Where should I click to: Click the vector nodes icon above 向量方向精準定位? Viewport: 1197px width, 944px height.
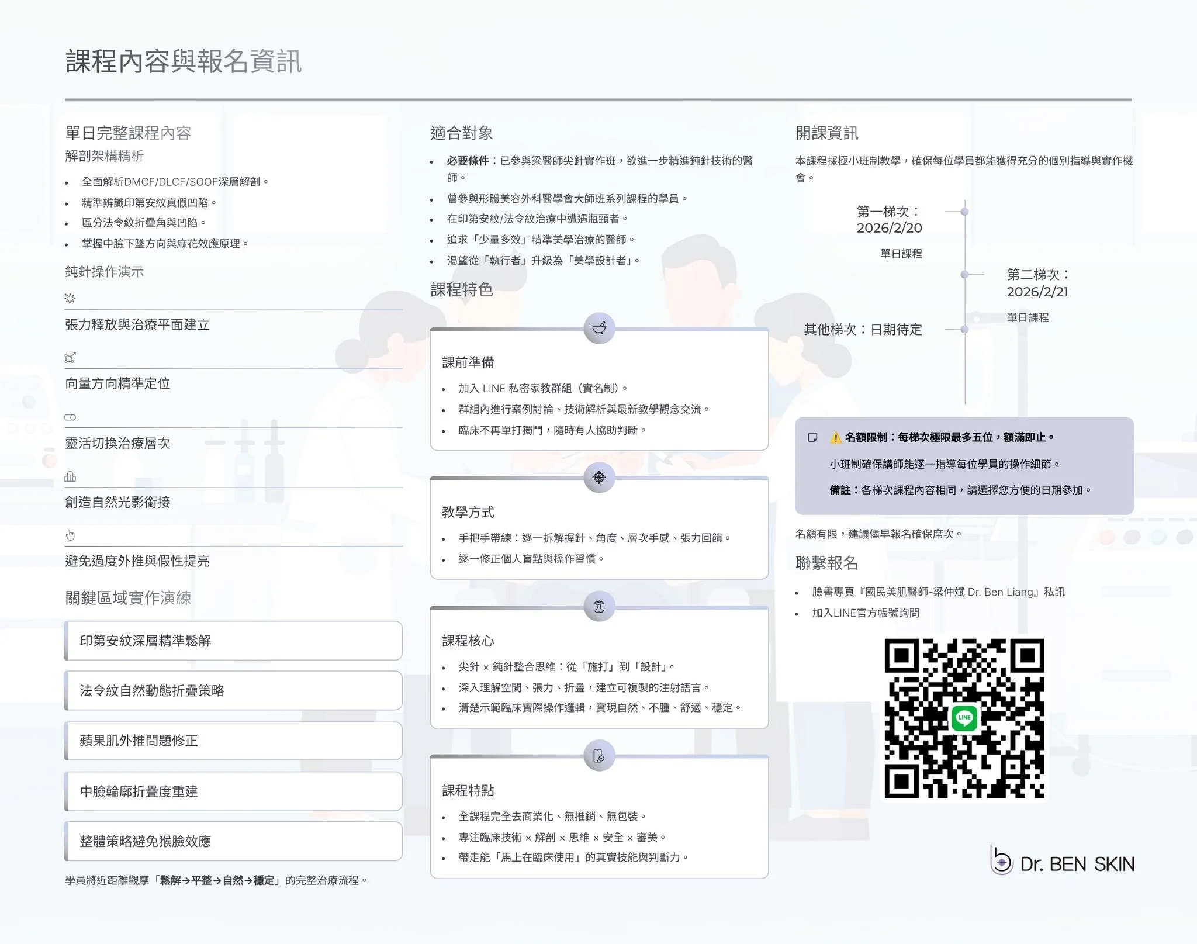(x=70, y=358)
